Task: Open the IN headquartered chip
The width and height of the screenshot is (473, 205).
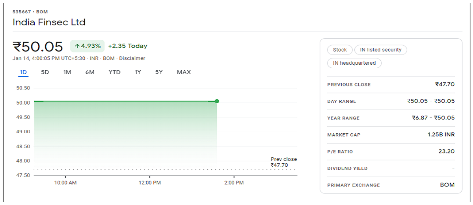Action: (354, 63)
